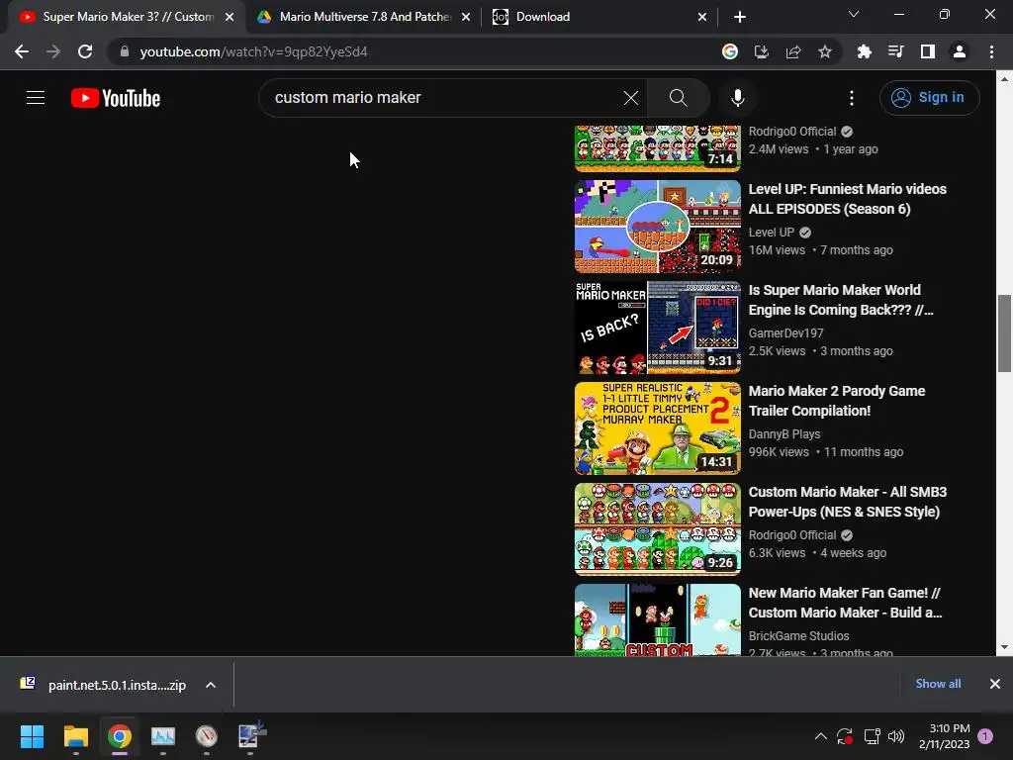The width and height of the screenshot is (1013, 760).
Task: Open Mario Maker 2 Parody Game Trailer title
Action: (837, 401)
